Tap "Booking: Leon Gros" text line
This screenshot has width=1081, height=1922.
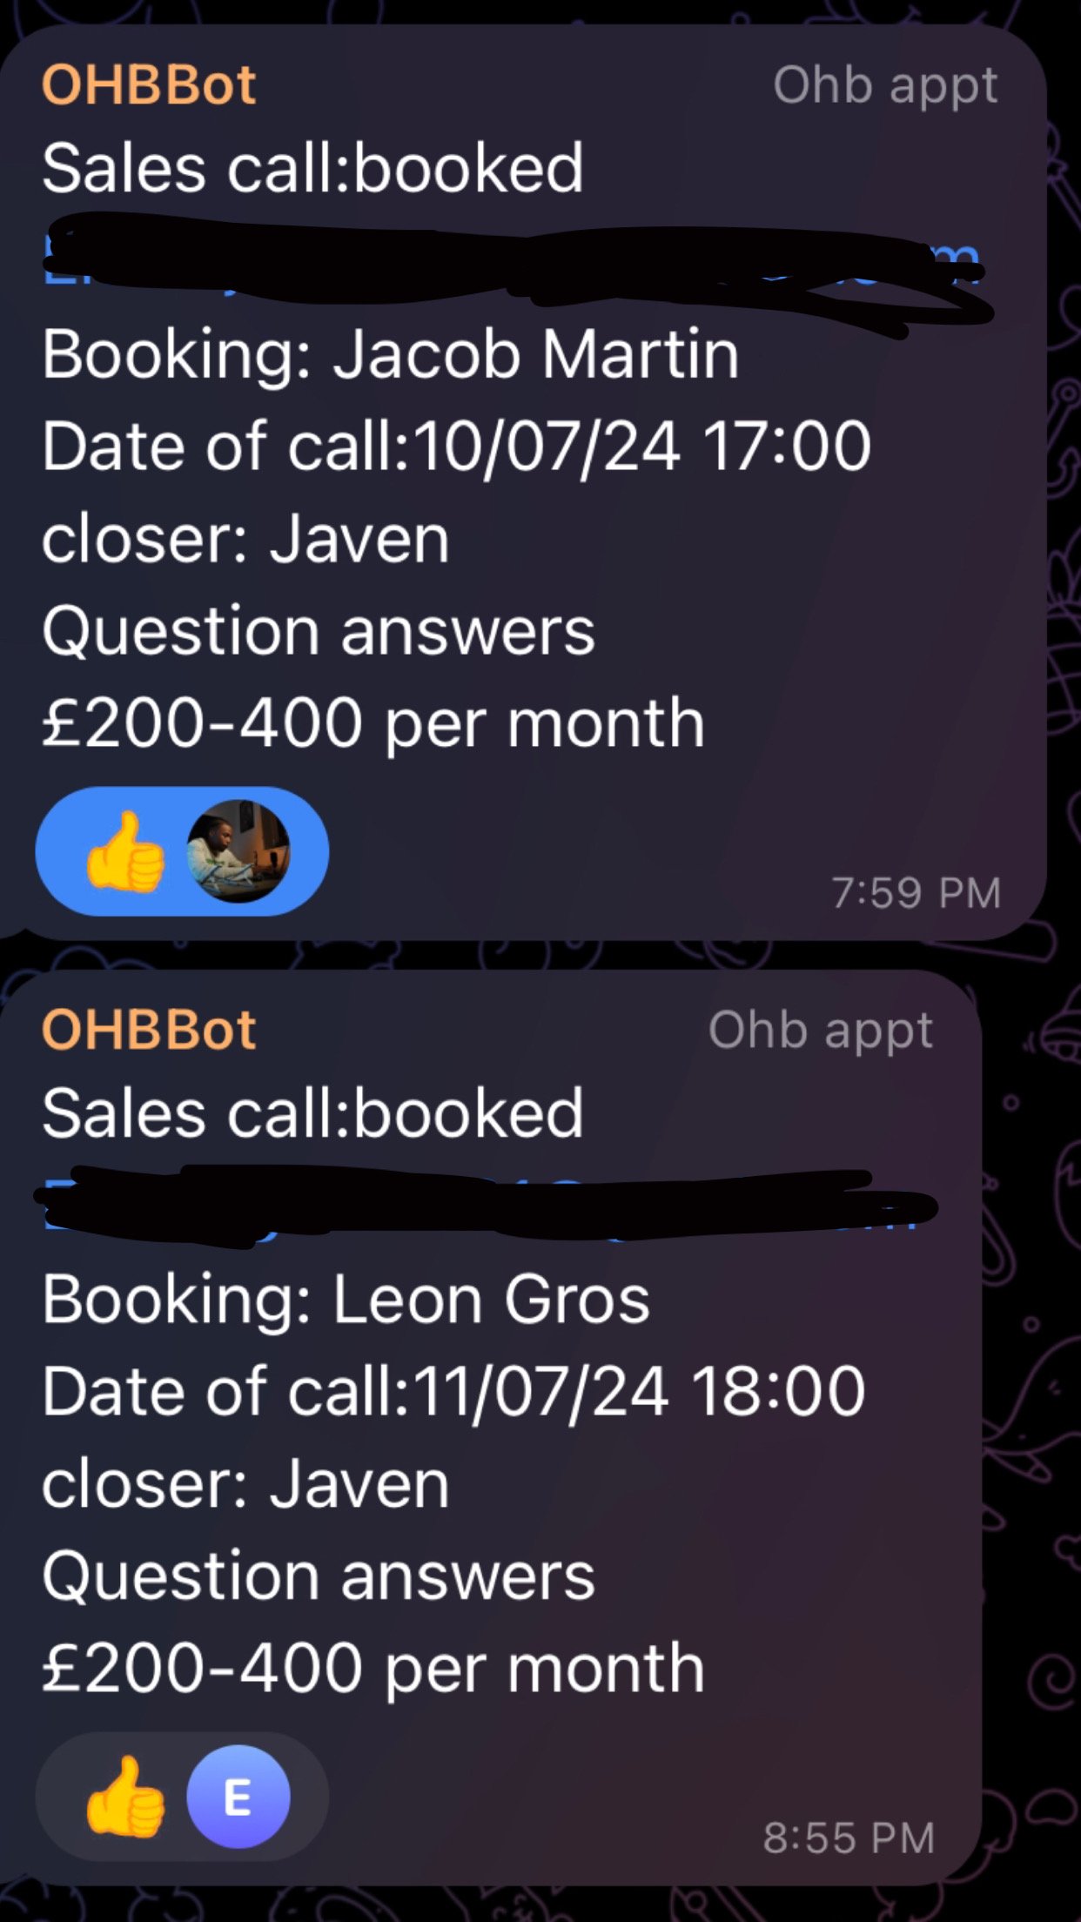346,1300
